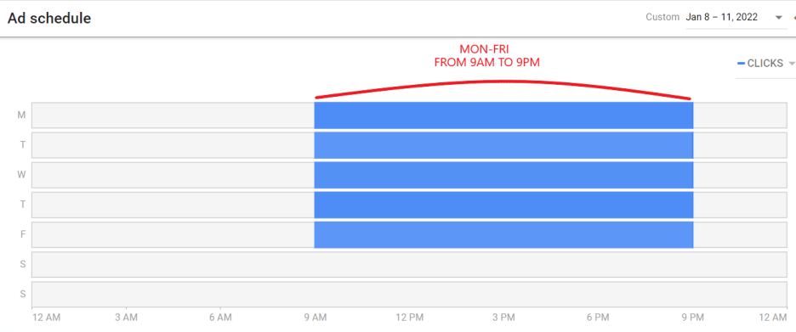Viewport: 796px width, 332px height.
Task: Click the blue CLICKS legend color marker
Action: click(x=741, y=64)
